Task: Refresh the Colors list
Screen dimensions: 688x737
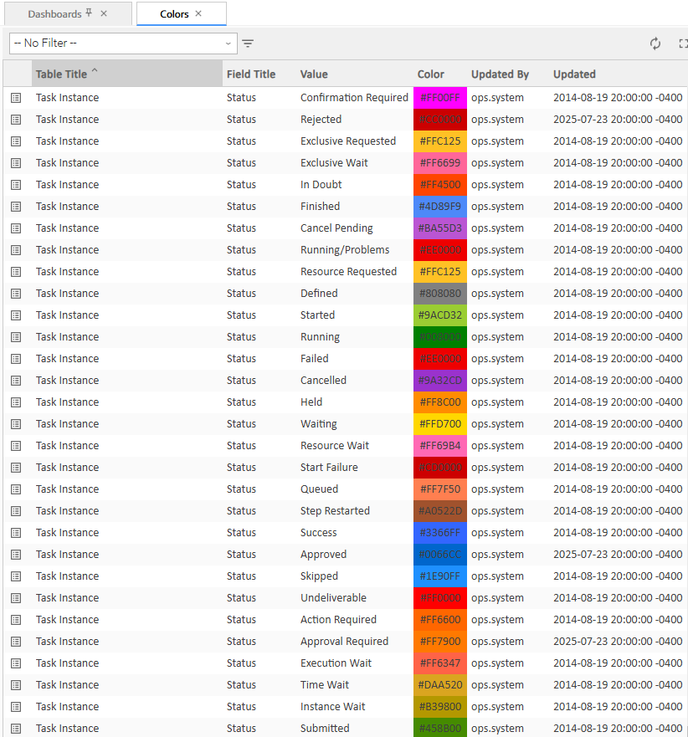Action: tap(655, 44)
